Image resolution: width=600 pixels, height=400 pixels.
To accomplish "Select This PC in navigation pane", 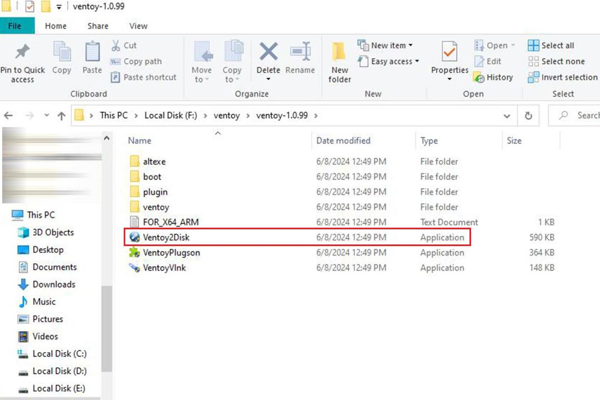I will pos(41,215).
